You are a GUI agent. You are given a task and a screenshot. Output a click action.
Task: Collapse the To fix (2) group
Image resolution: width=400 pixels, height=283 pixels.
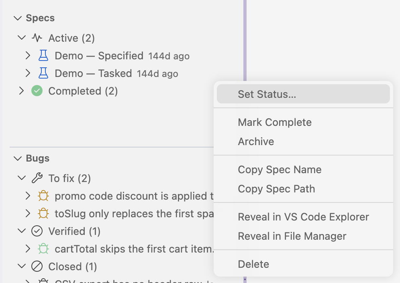pyautogui.click(x=22, y=178)
